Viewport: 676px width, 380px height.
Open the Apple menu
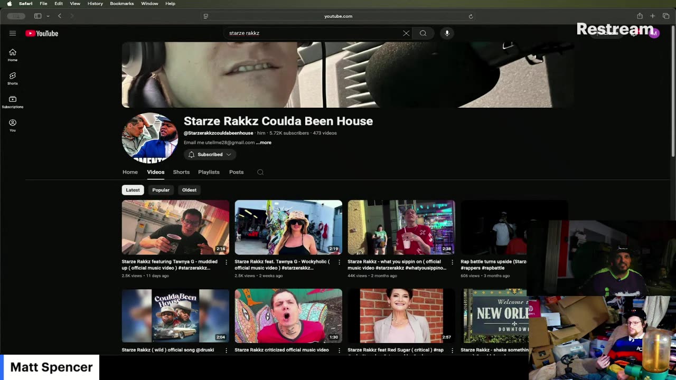pos(9,4)
